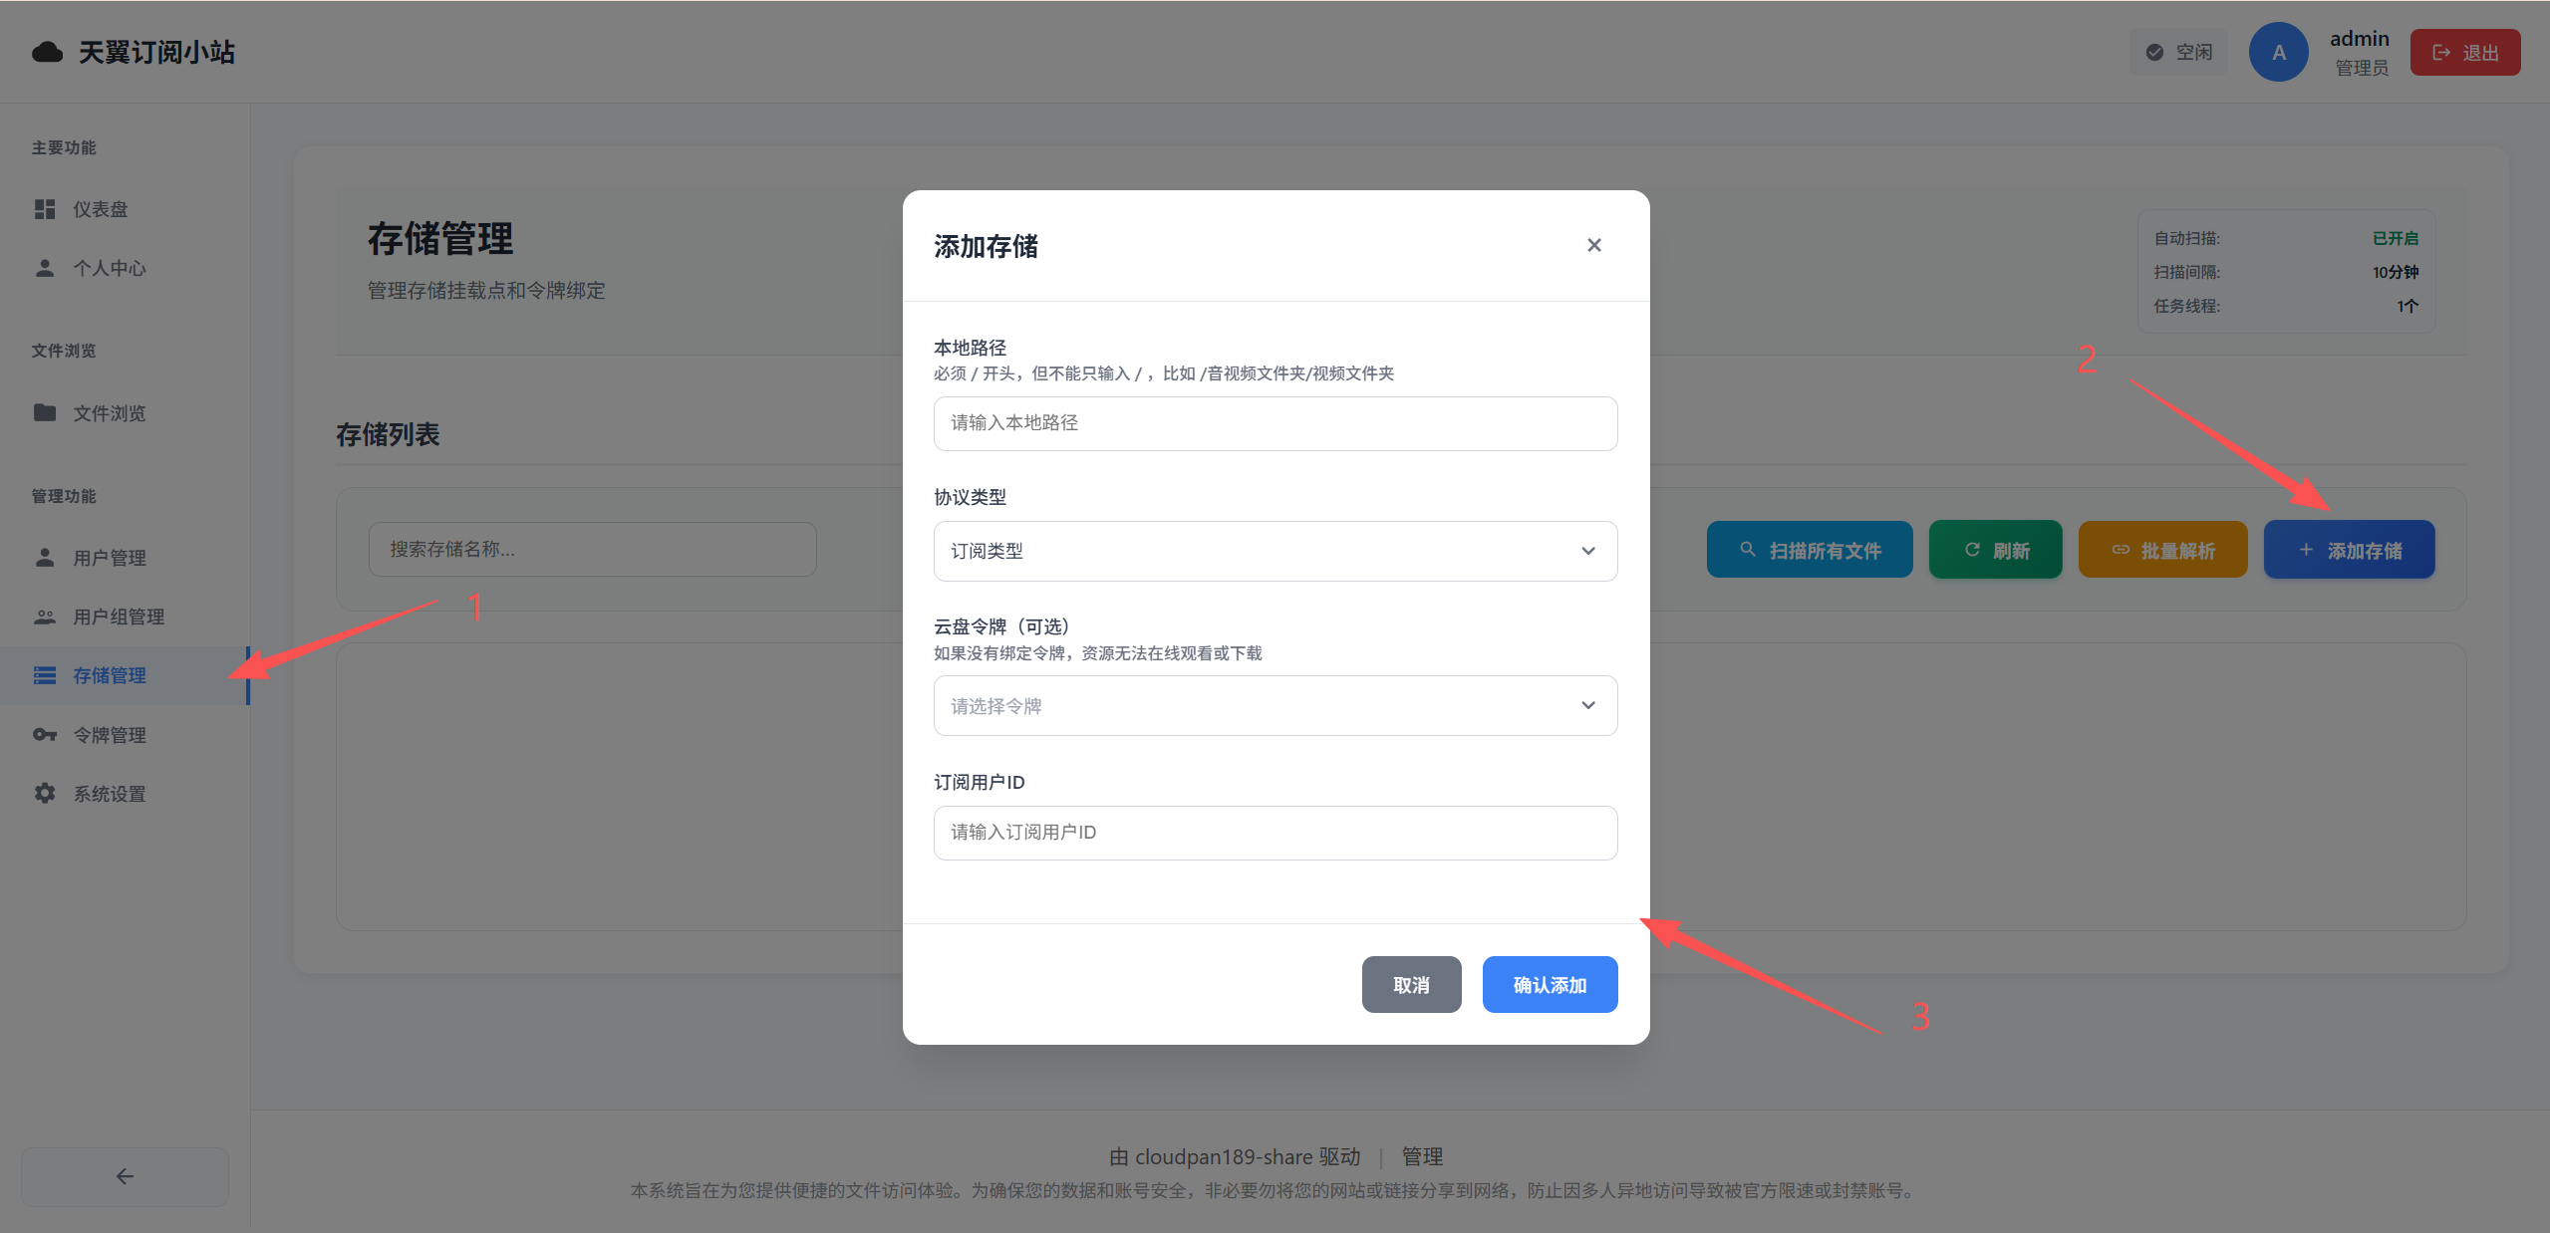Expand the 协议类型 dropdown

(1275, 551)
